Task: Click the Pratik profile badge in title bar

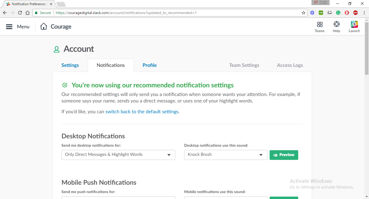Action: click(x=320, y=2)
